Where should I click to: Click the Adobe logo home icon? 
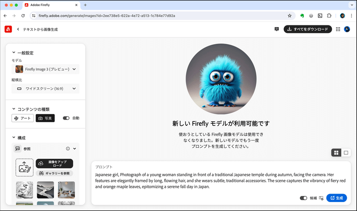8,29
